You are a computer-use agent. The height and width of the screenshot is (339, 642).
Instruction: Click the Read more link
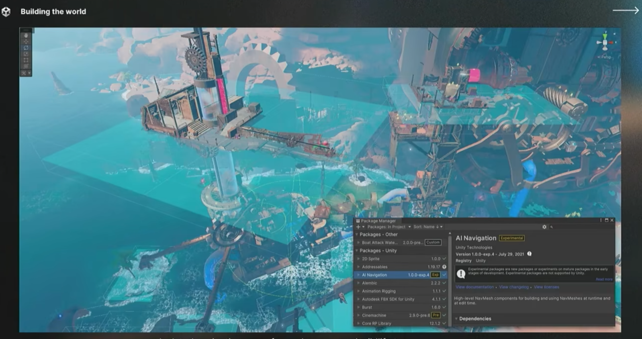pos(604,279)
